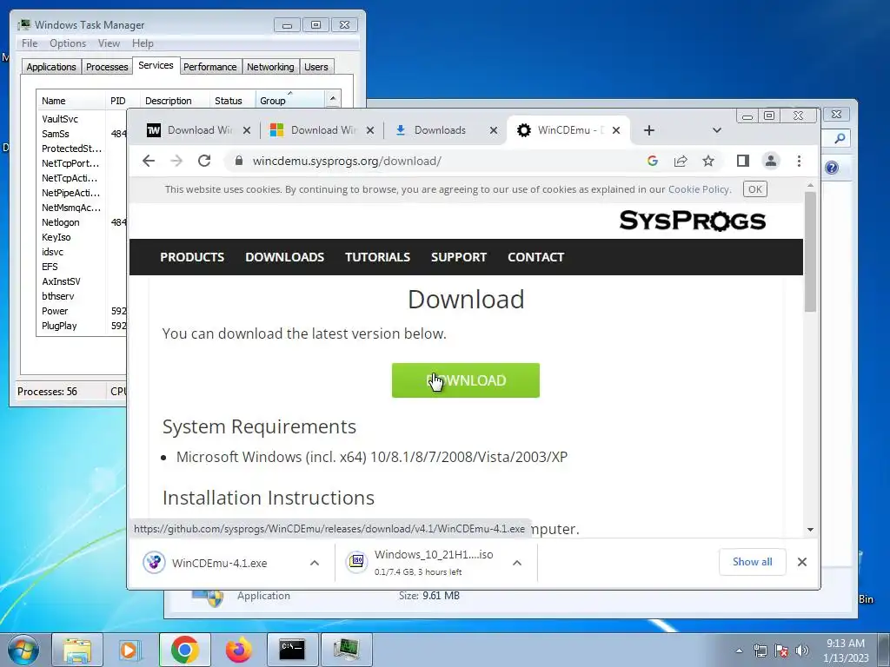
Task: Open Command Prompt from the taskbar
Action: (x=292, y=650)
